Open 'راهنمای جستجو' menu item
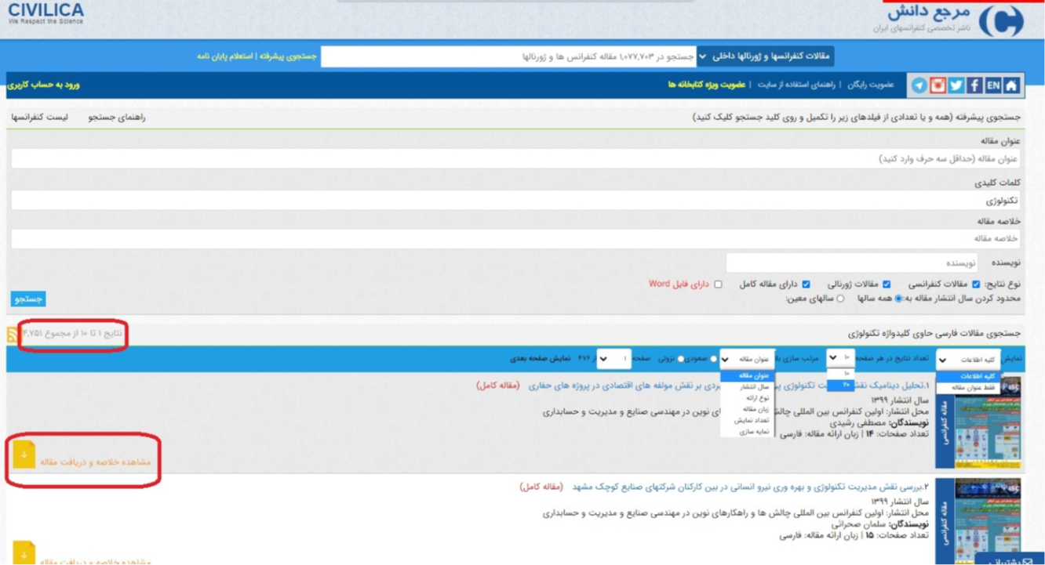Image resolution: width=1045 pixels, height=565 pixels. pyautogui.click(x=116, y=117)
